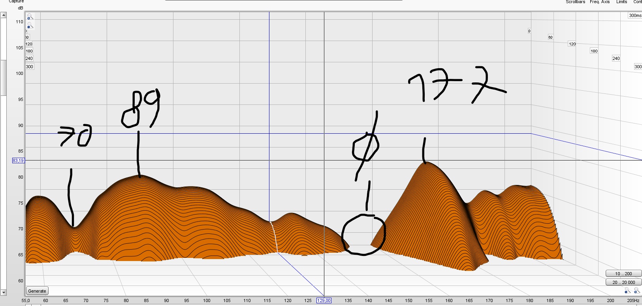Click the left-side 300 time slice label
Screen dimensions: 642x306
click(x=30, y=67)
